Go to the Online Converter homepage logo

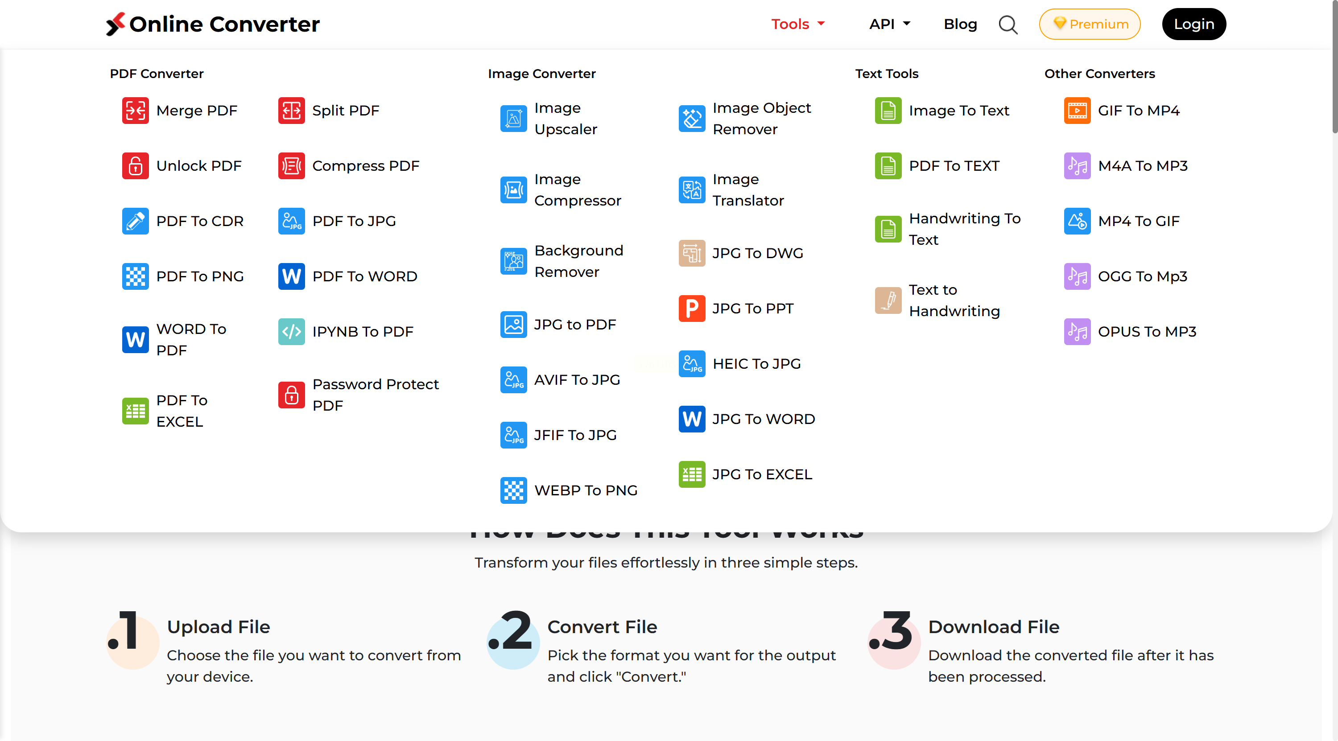[213, 24]
